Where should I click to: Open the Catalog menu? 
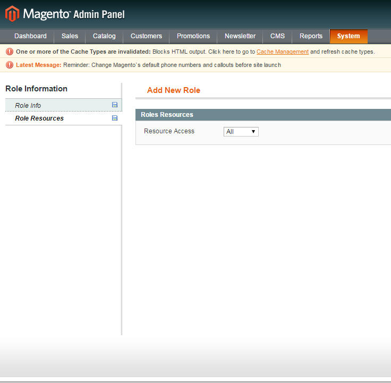coord(104,36)
